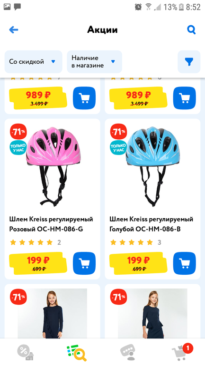Open Шлем Kreiss Розовый OC-HM-086-G title

pyautogui.click(x=51, y=224)
